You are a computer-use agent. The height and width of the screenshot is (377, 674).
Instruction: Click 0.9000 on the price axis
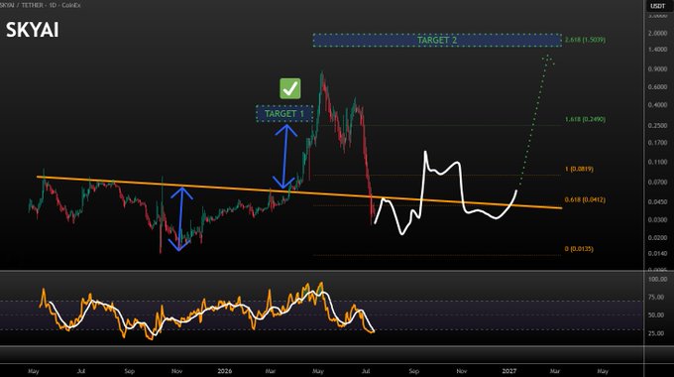point(658,68)
